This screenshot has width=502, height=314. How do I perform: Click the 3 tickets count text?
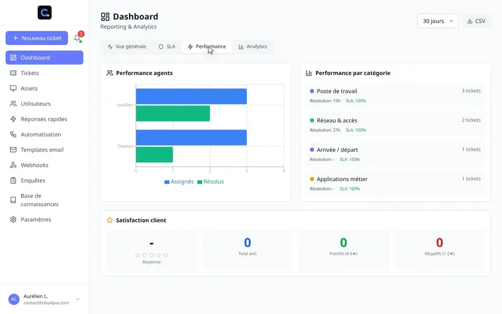[471, 91]
